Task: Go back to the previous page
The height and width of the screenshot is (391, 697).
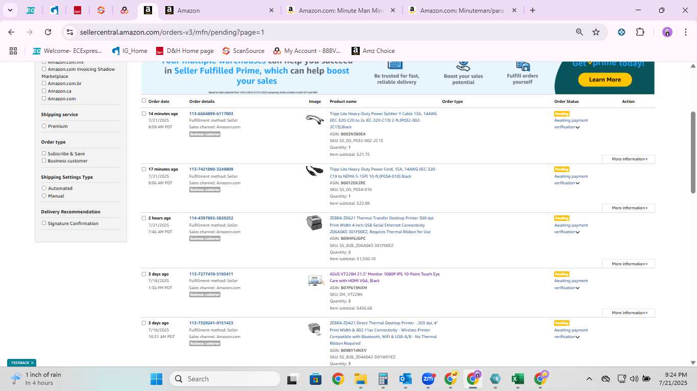Action: point(11,32)
